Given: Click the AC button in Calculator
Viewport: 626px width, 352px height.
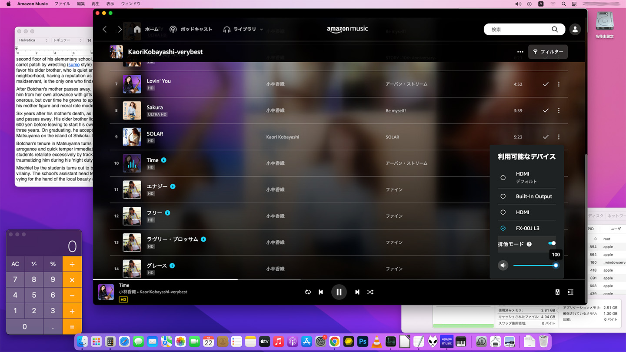Looking at the screenshot, I should [15, 264].
